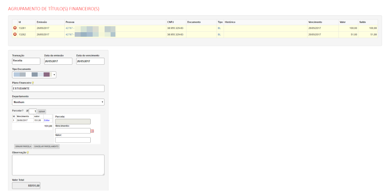
Task: Focus the Data da emissão date field
Action: tap(58, 61)
